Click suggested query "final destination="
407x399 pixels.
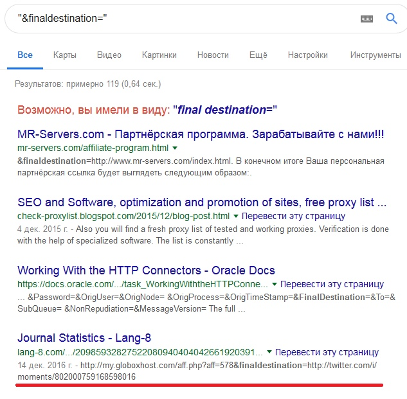click(225, 110)
